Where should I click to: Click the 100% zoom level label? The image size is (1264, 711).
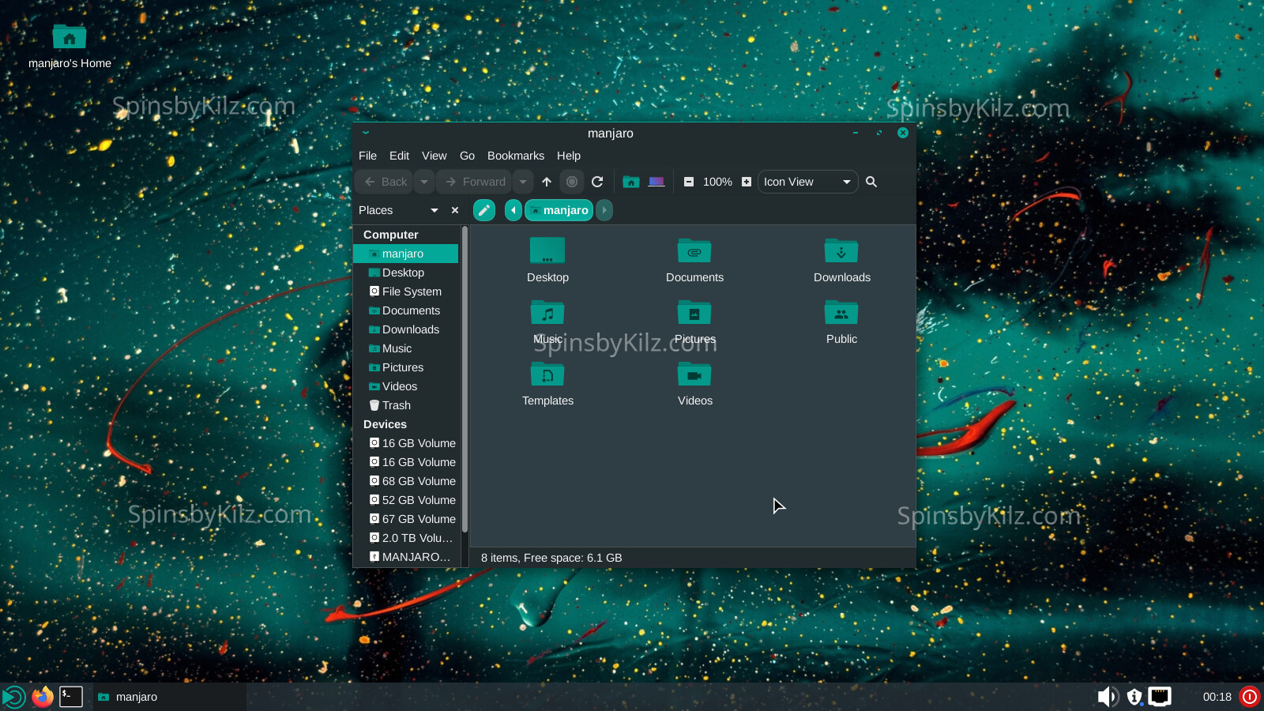pyautogui.click(x=717, y=182)
